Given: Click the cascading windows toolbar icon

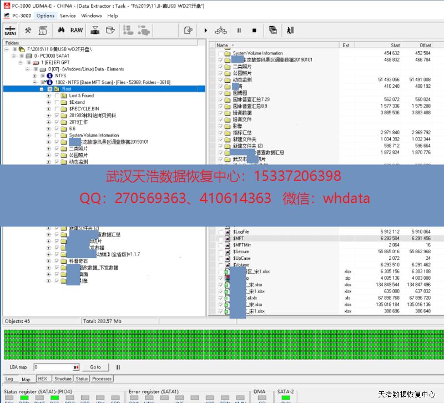Looking at the screenshot, I should tap(273, 30).
